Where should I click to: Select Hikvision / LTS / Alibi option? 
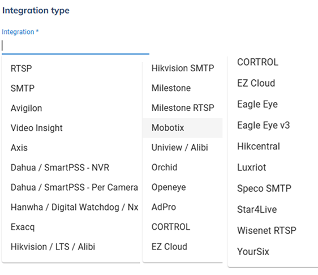(71, 247)
